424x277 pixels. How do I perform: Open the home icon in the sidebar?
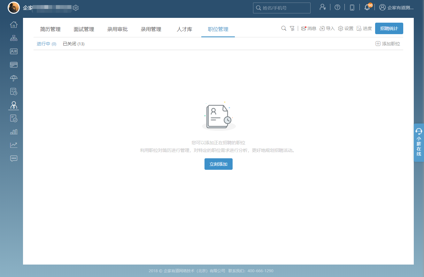pos(14,24)
